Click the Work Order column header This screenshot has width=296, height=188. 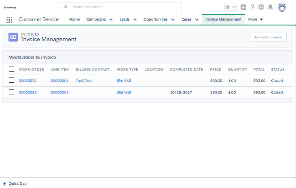pyautogui.click(x=31, y=69)
